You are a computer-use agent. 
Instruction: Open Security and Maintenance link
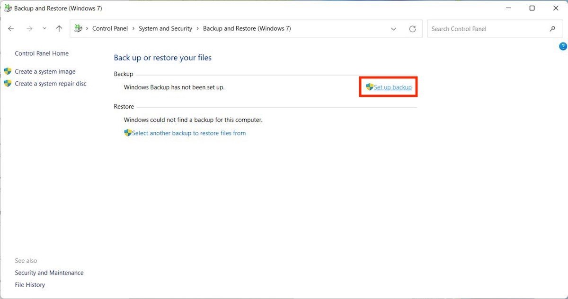point(49,273)
